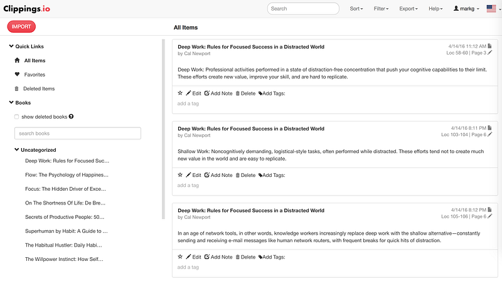Open The Habitual Hustler book

pyautogui.click(x=64, y=245)
